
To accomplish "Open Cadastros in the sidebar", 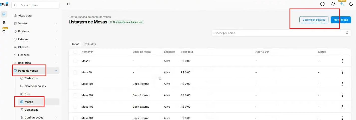I will click(31, 78).
